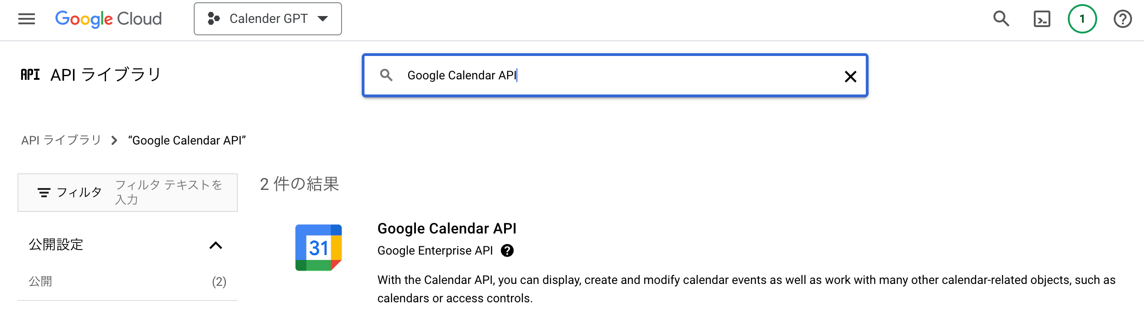
Task: Go back via API ライブラリ breadcrumb link
Action: pyautogui.click(x=61, y=140)
